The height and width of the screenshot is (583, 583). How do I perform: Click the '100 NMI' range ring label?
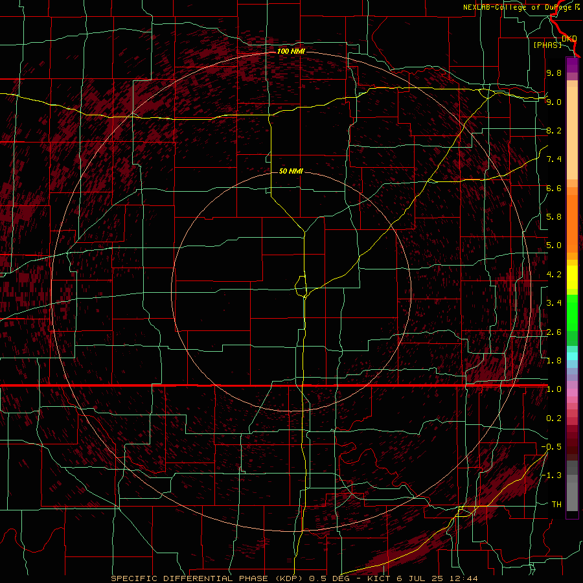point(291,51)
